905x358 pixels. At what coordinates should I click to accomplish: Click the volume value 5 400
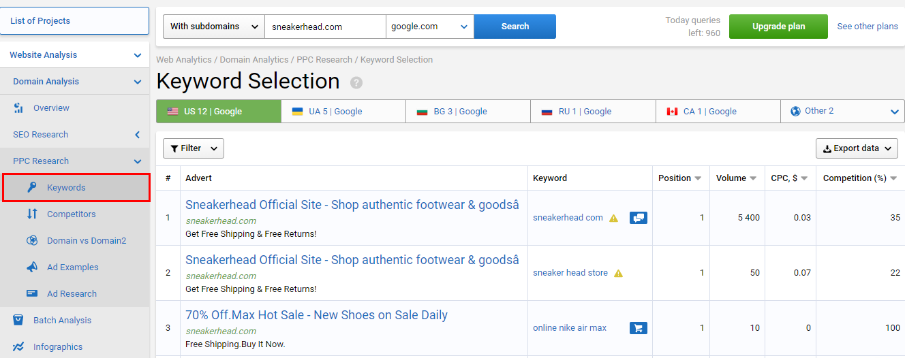(x=749, y=218)
